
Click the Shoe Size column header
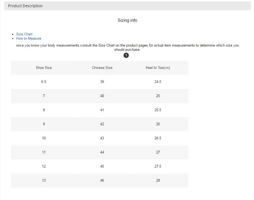(x=44, y=68)
